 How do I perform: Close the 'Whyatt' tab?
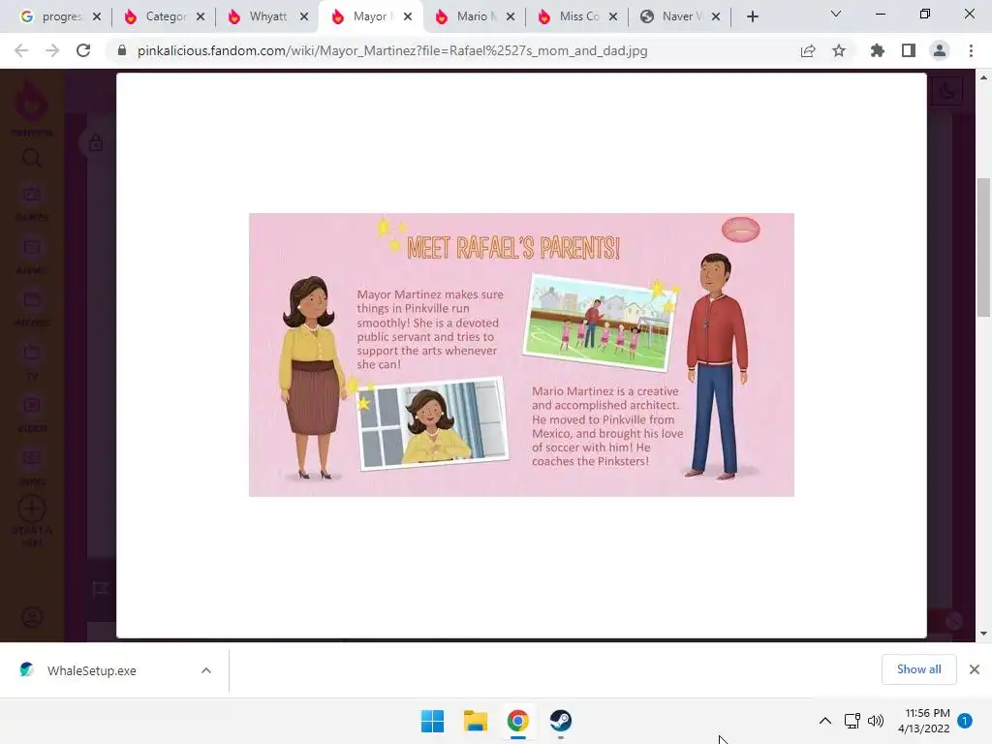pos(304,16)
